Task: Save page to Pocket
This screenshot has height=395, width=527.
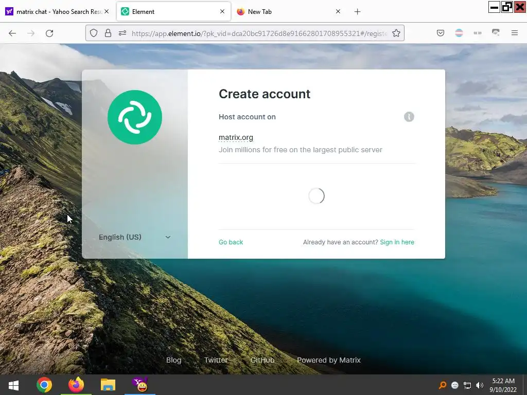Action: [441, 33]
